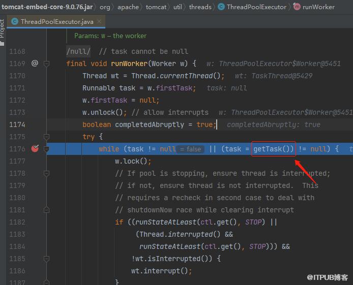353x285 pixels.
Task: Select the ThreadPoolExecutor.java editor tab
Action: click(x=56, y=21)
